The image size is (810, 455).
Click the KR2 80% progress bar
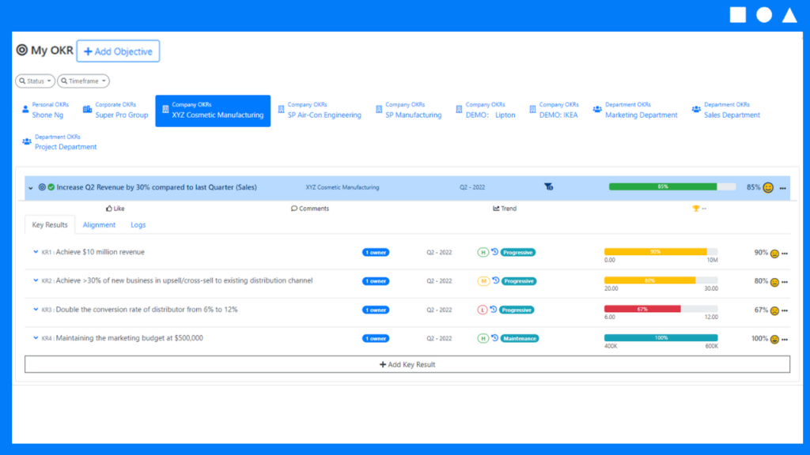pos(660,280)
